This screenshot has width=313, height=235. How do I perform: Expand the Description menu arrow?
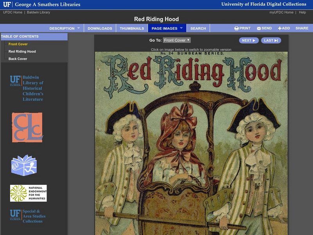(78, 28)
